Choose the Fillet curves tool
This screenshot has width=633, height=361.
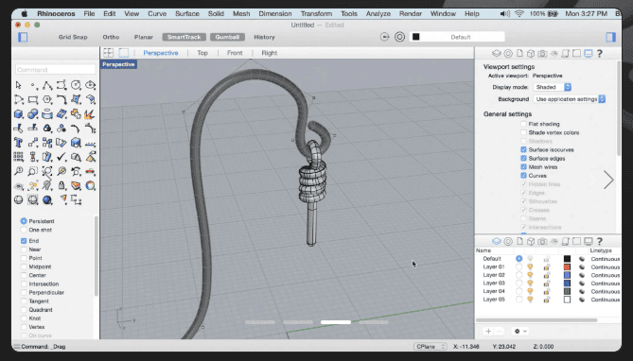62,99
